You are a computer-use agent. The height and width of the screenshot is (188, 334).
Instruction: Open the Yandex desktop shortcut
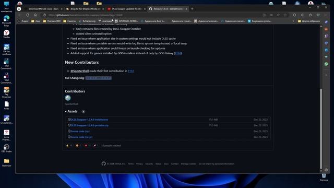[6, 34]
